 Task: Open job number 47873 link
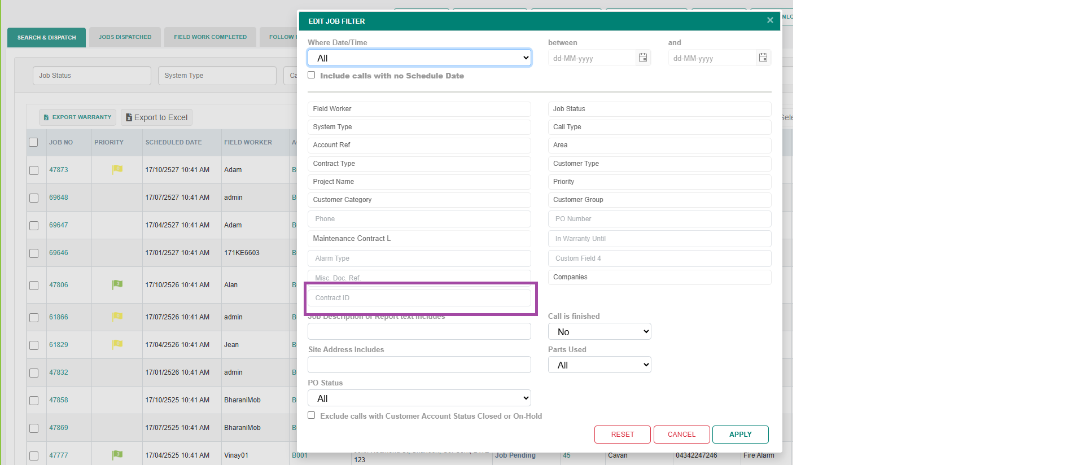click(x=59, y=170)
